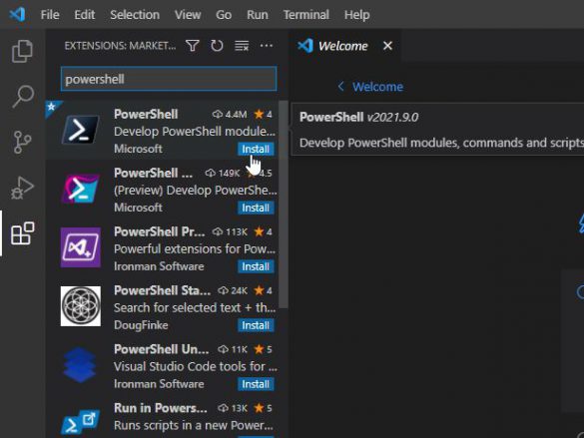Install PowerShell Preview extension
Screen dimensions: 584x438
tap(256, 208)
